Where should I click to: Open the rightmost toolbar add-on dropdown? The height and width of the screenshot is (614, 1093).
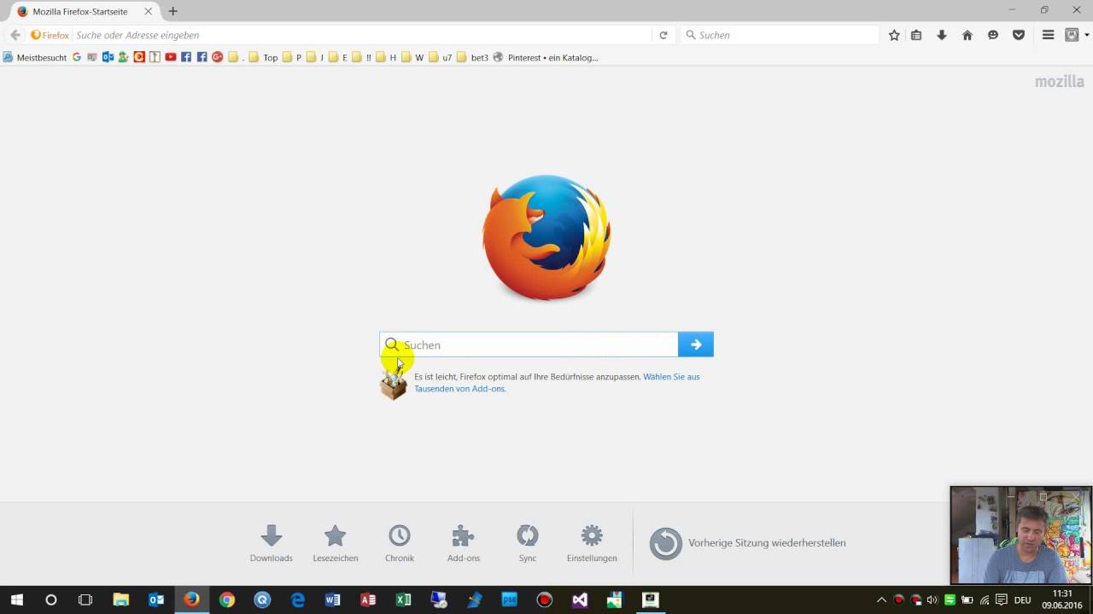(x=1087, y=35)
